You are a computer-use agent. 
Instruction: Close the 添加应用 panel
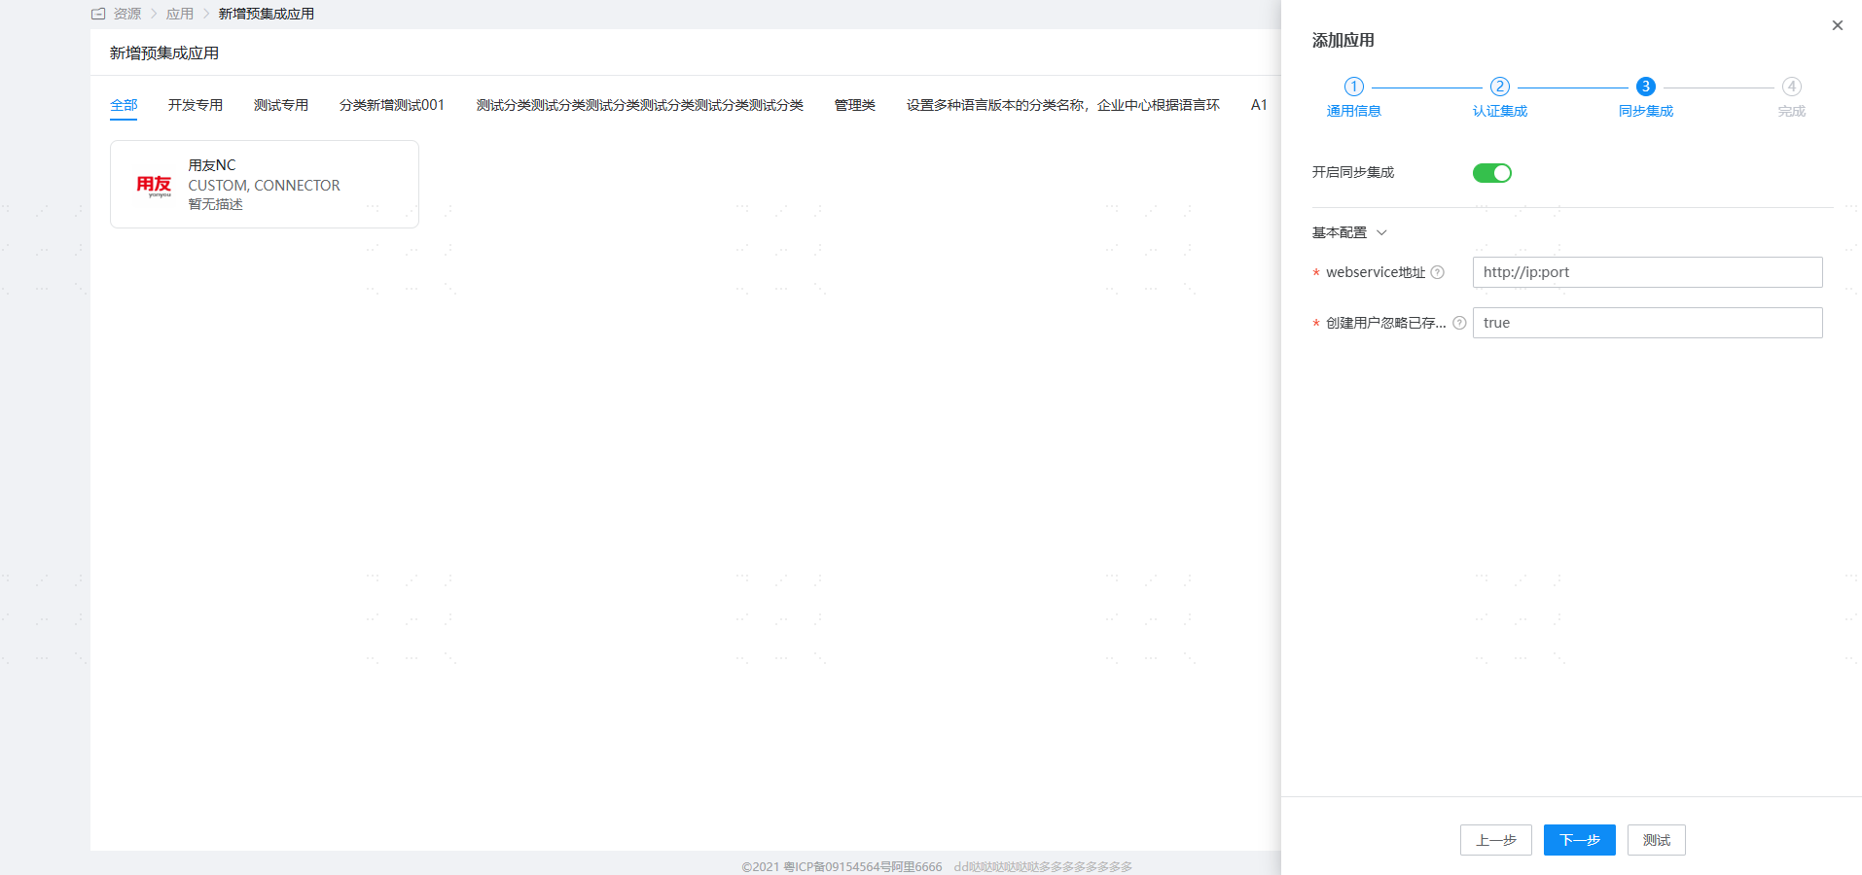[x=1837, y=25]
